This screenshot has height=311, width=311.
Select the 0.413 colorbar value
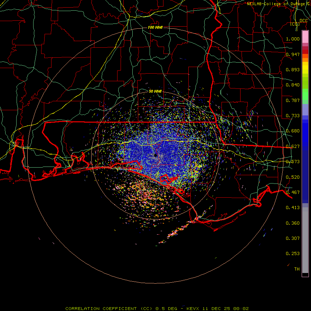click(293, 208)
